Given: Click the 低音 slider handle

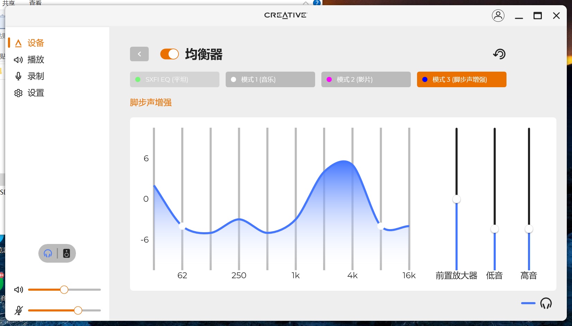Looking at the screenshot, I should coord(494,228).
